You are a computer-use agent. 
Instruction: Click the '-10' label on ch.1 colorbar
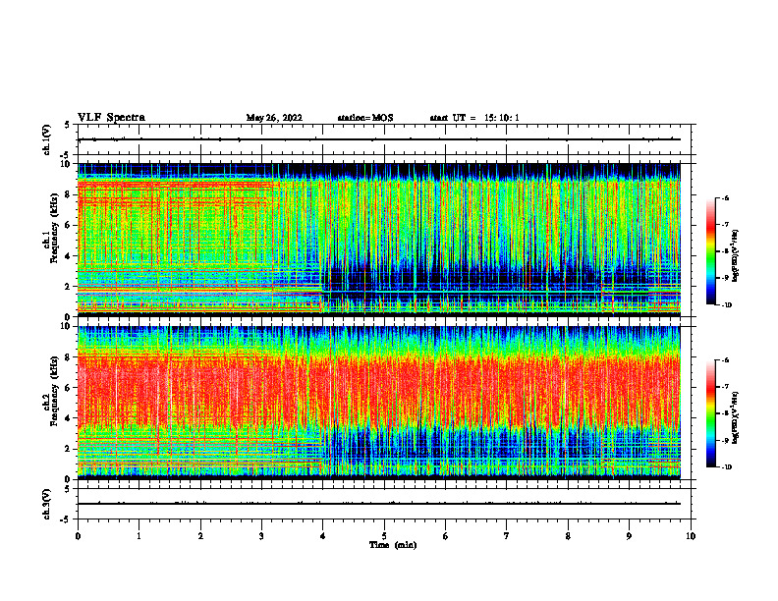click(x=726, y=305)
